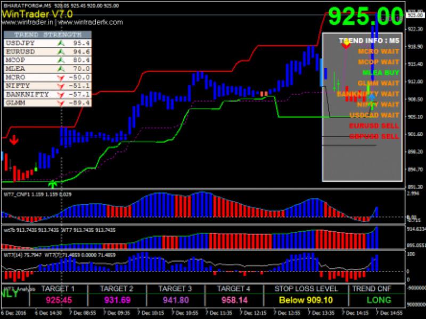This screenshot has width=426, height=319.
Task: Select the NIFTY value -51.1
Action: (x=79, y=86)
